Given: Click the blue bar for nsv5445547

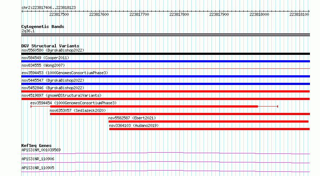Looking at the screenshot, I should (x=165, y=84).
